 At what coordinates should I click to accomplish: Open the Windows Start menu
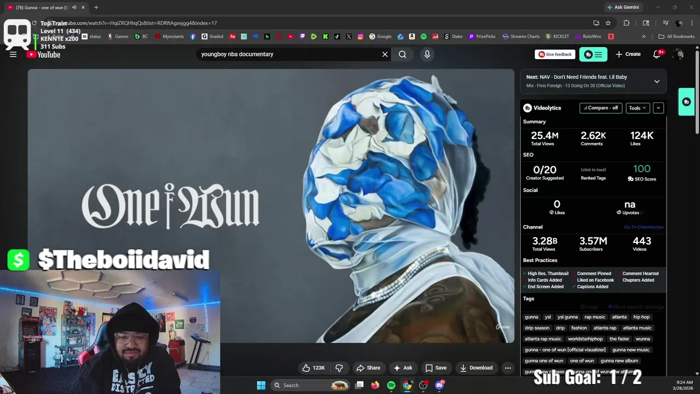(x=261, y=385)
